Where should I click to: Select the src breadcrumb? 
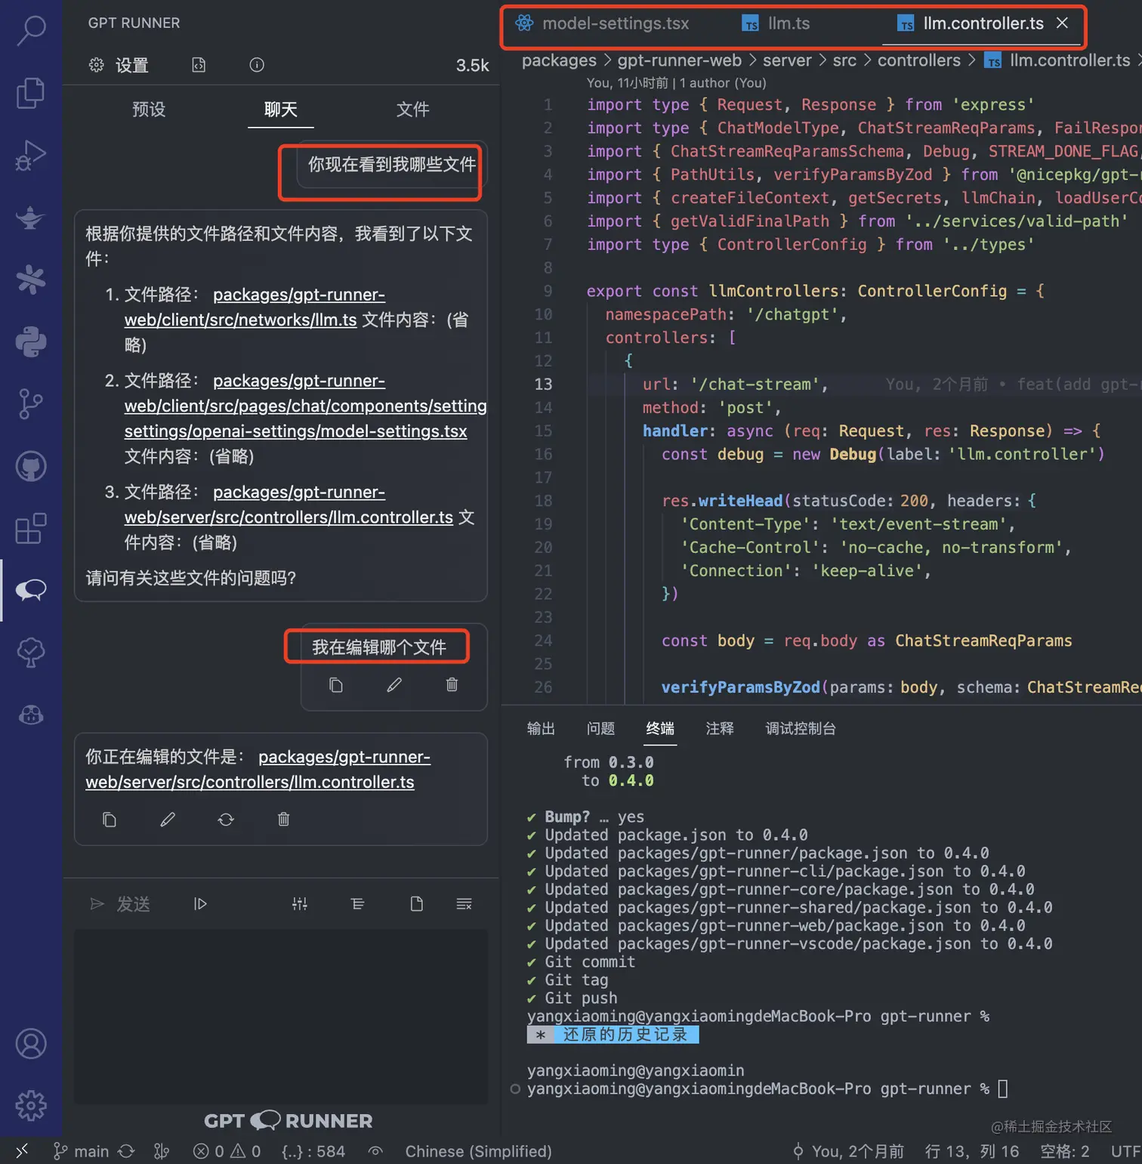[x=844, y=60]
